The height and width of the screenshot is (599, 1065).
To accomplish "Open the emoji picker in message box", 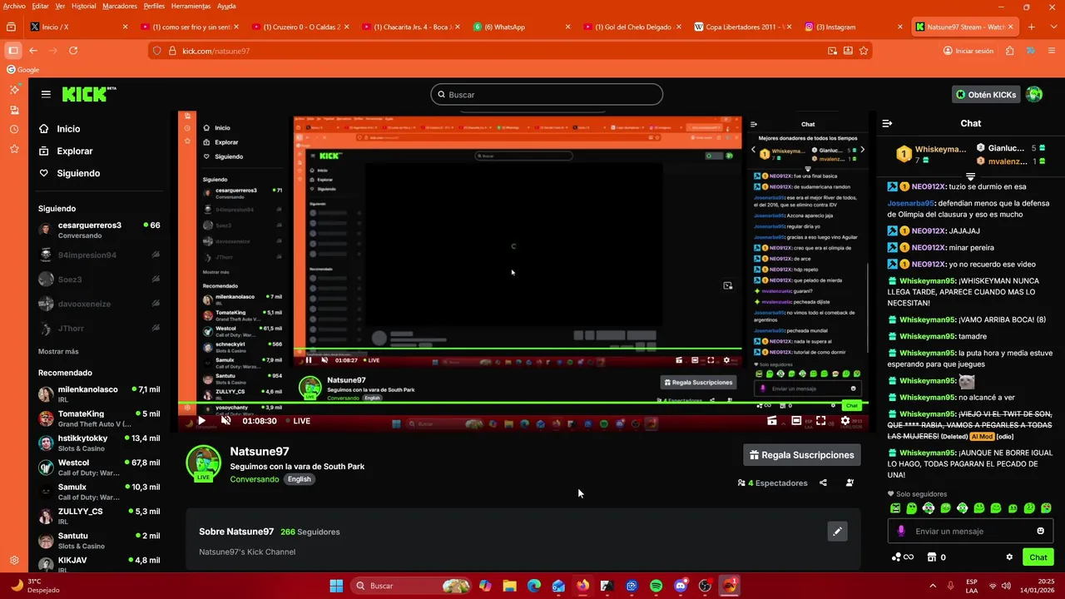I will 1040,531.
